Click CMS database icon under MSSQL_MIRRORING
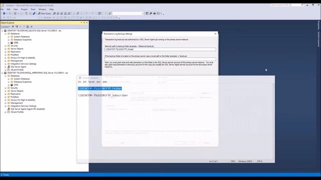 [12, 85]
